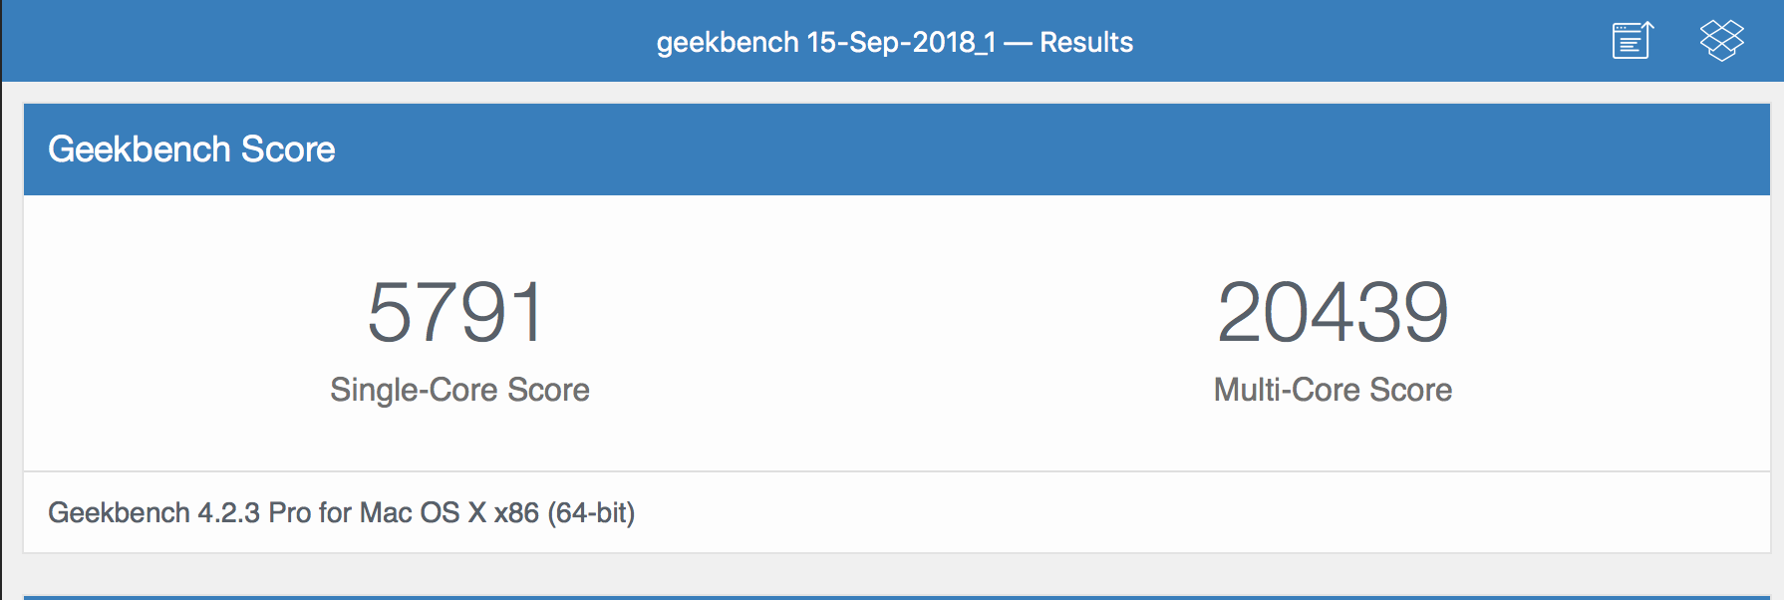
Task: Click the '15-Sep-2018_1' date in the title
Action: [x=901, y=42]
